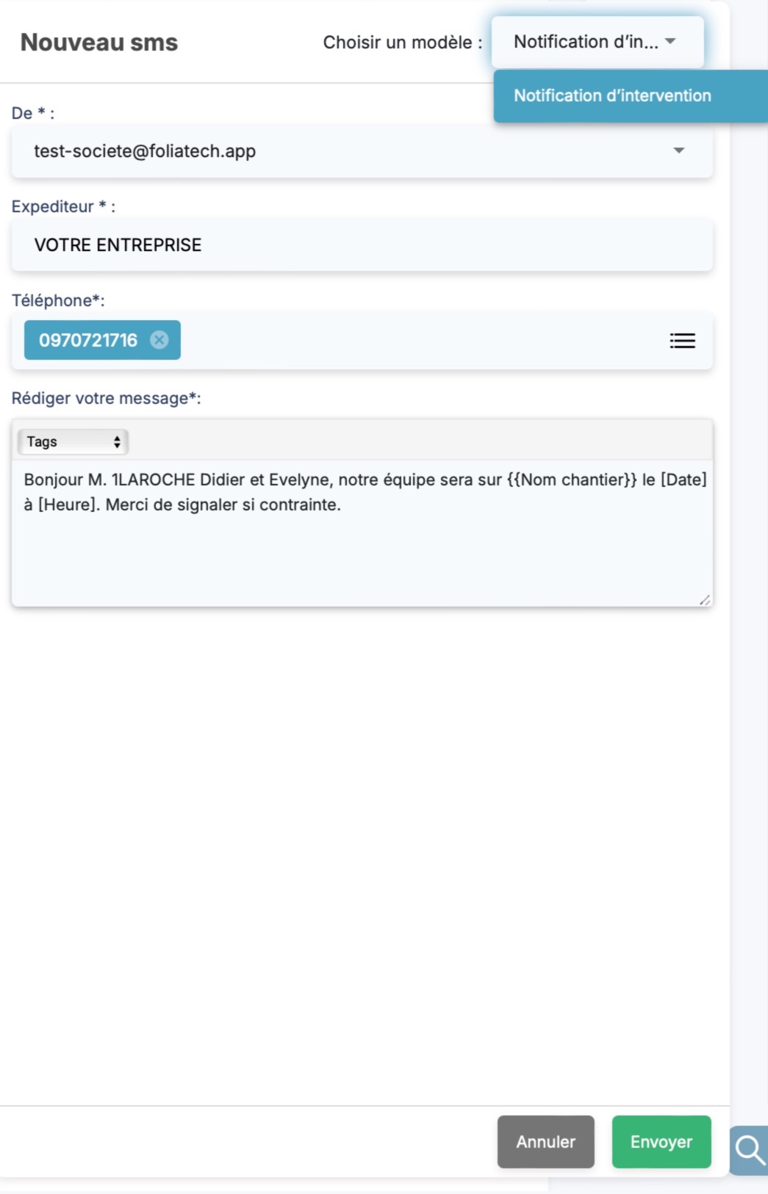Open the Tags select menu
The image size is (768, 1194).
pos(73,442)
